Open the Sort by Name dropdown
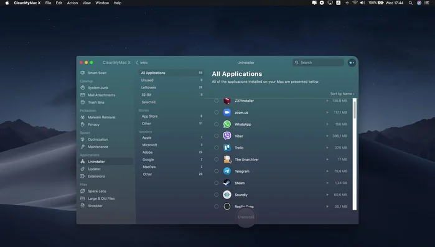 [x=342, y=94]
